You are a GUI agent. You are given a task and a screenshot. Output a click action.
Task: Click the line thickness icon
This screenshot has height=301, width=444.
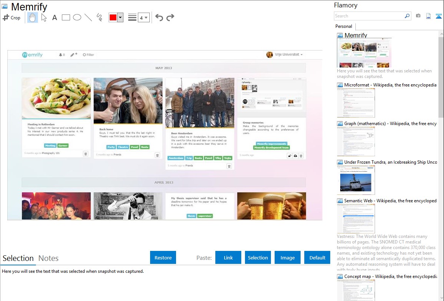coord(132,17)
